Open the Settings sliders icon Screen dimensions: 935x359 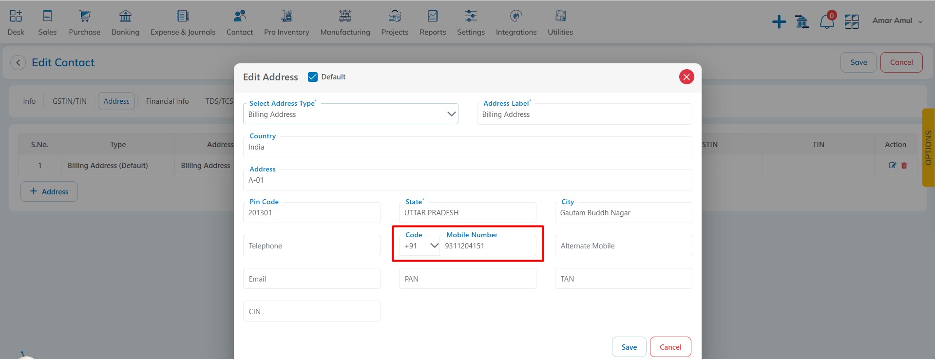pyautogui.click(x=471, y=16)
